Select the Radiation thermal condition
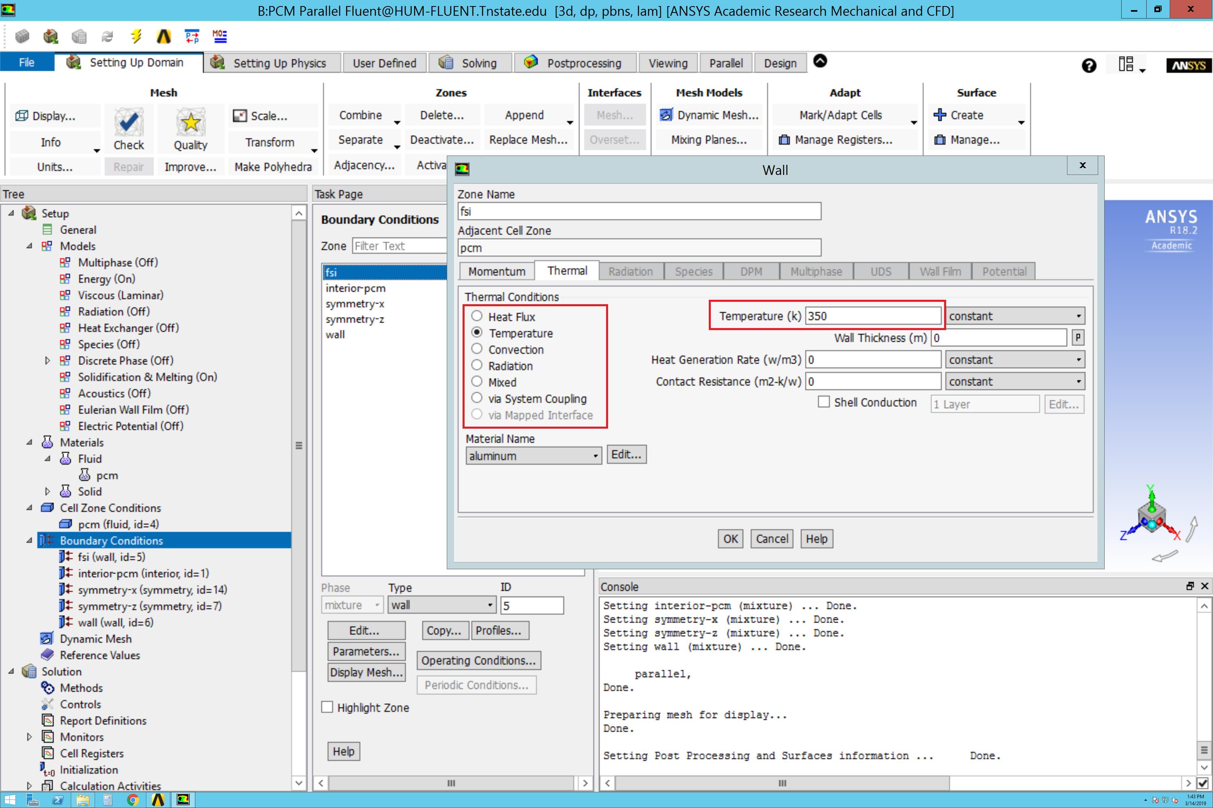This screenshot has width=1213, height=808. (477, 365)
